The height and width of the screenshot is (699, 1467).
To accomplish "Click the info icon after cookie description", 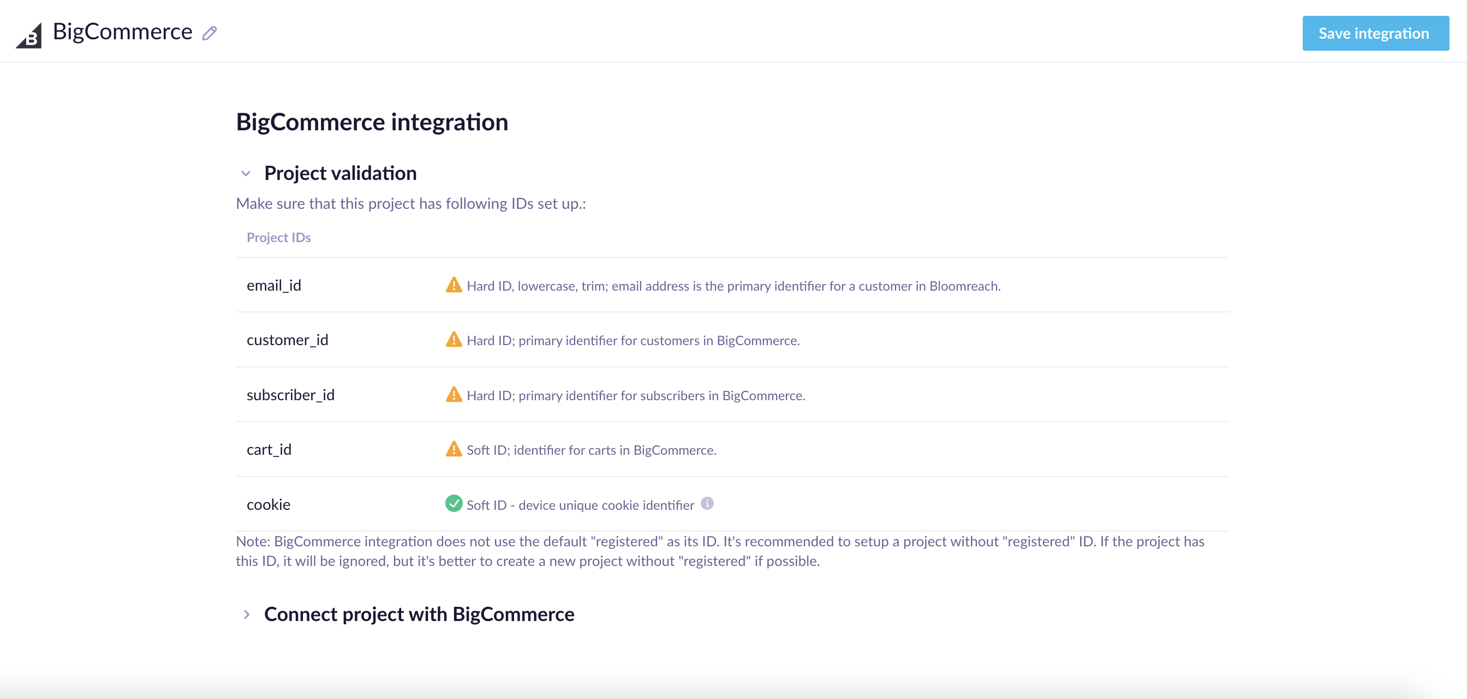I will tap(707, 504).
